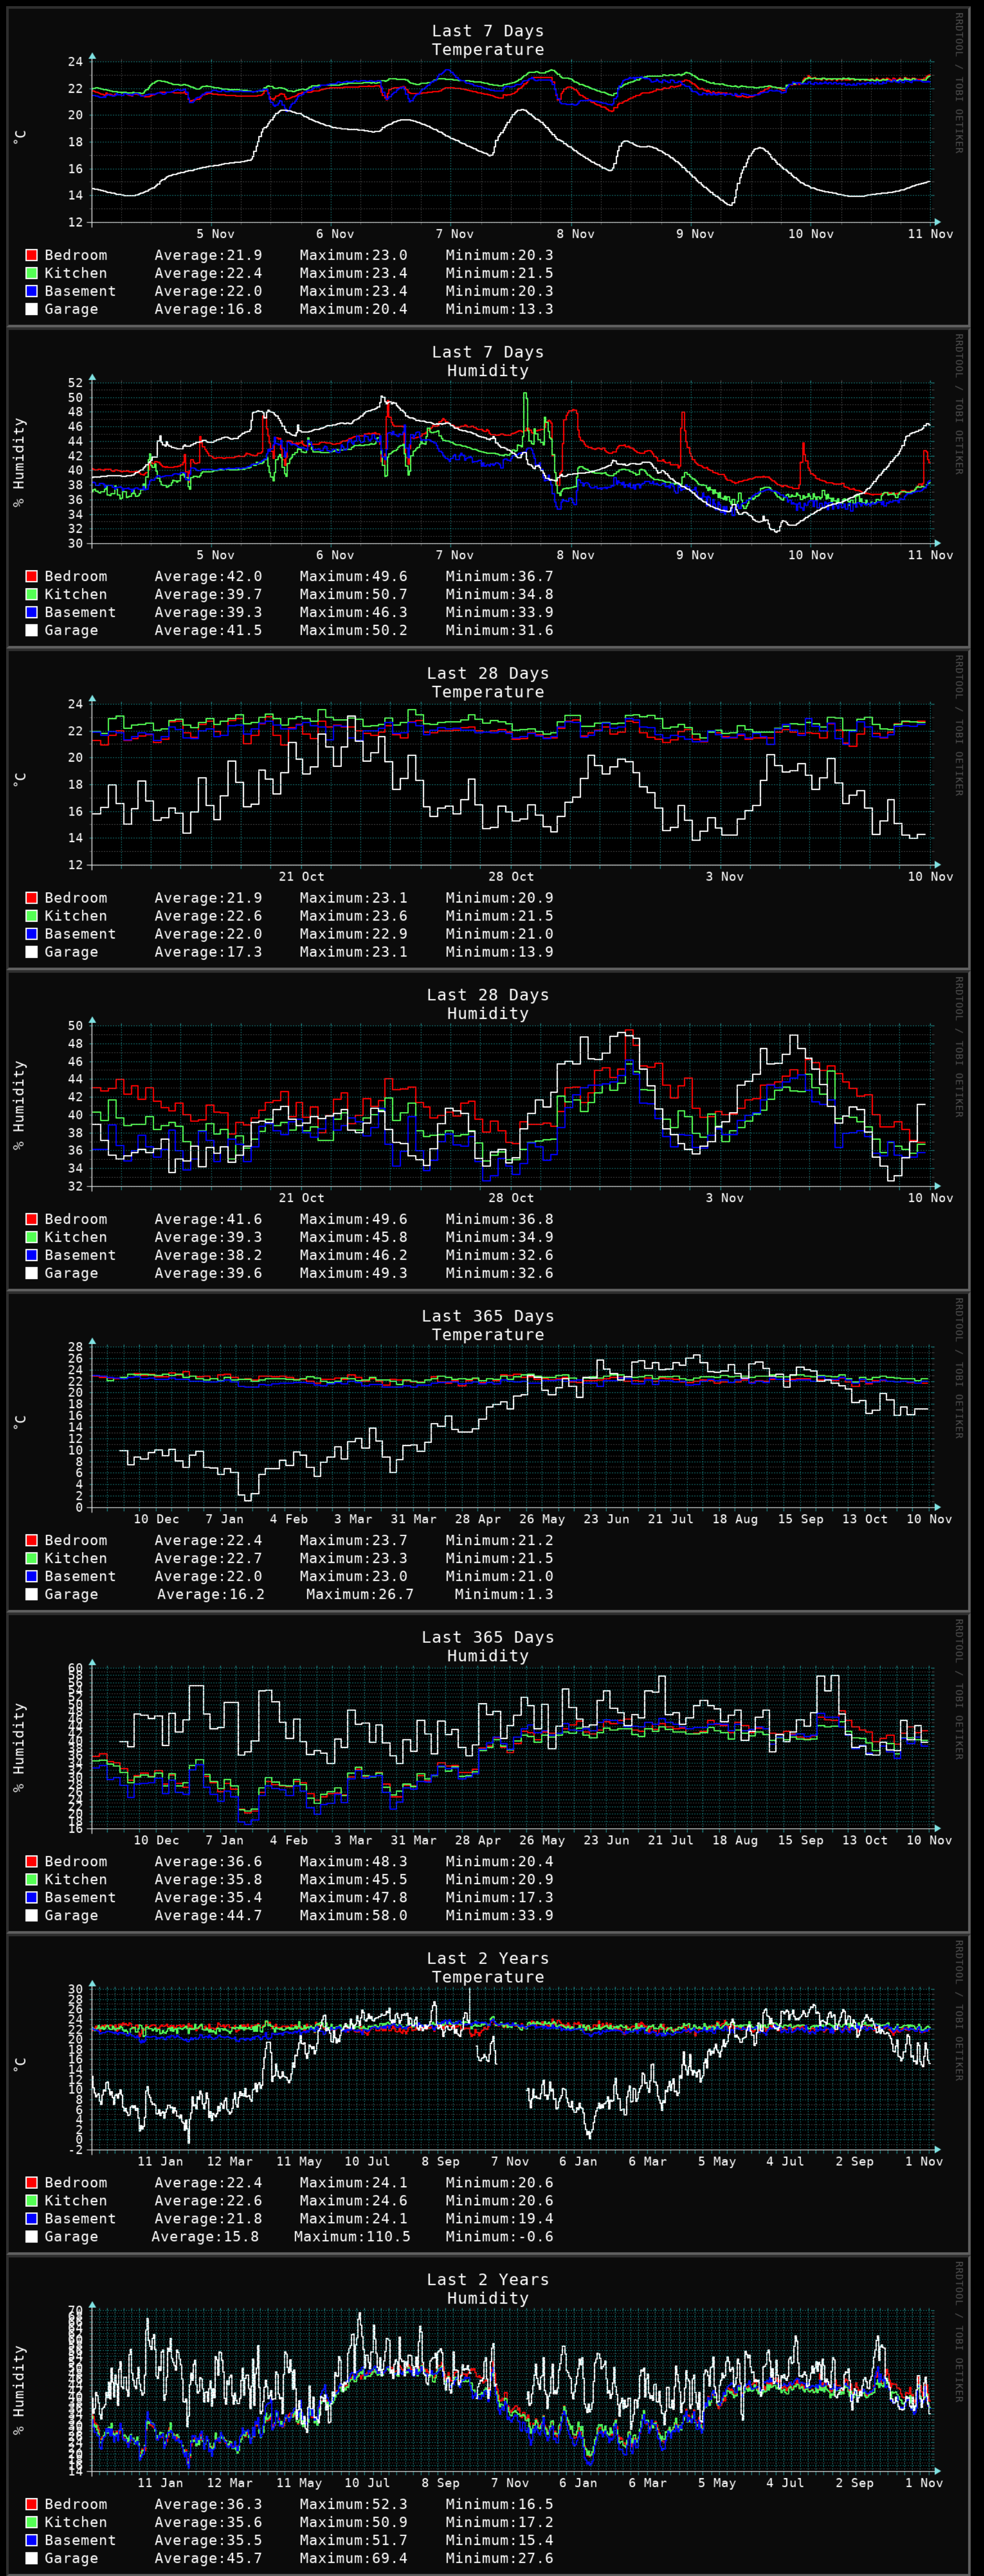Click white Garage swatch under Last 365 Days Temperature
Viewport: 984px width, 2576px height.
click(31, 1594)
